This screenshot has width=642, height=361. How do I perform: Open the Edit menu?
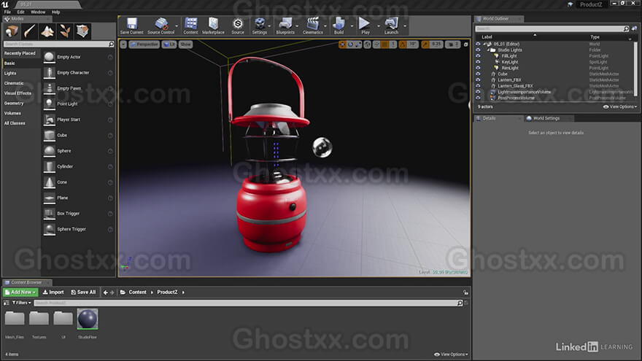pos(20,12)
